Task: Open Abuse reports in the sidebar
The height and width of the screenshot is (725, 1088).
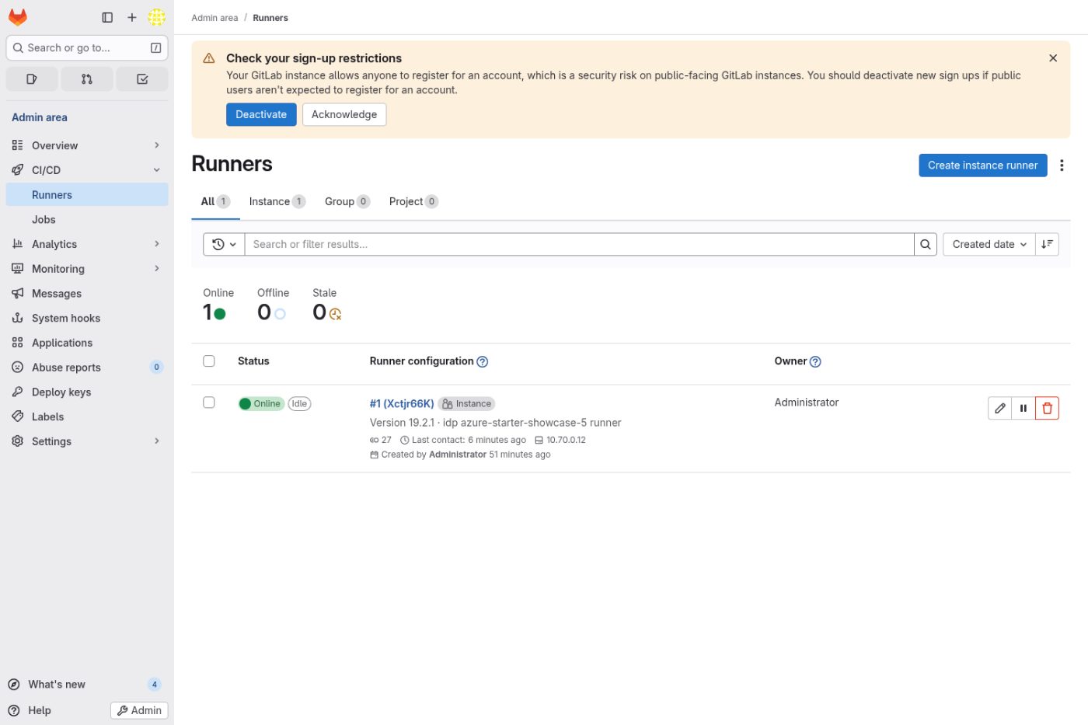Action: [87, 368]
